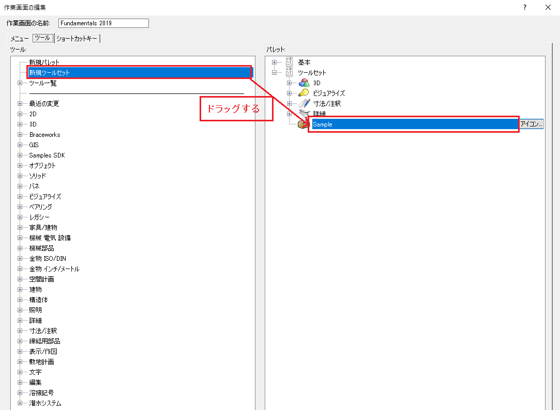Select the 新規パレット item

44,62
